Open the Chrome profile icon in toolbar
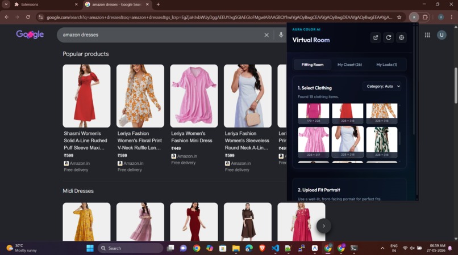Image resolution: width=458 pixels, height=255 pixels. pyautogui.click(x=441, y=17)
